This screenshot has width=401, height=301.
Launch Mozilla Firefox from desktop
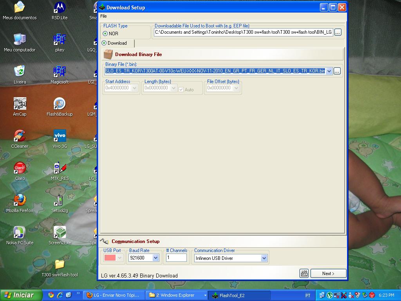pos(20,203)
